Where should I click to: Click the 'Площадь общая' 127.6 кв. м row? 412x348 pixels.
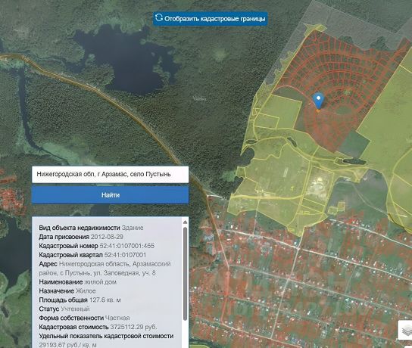click(x=80, y=300)
